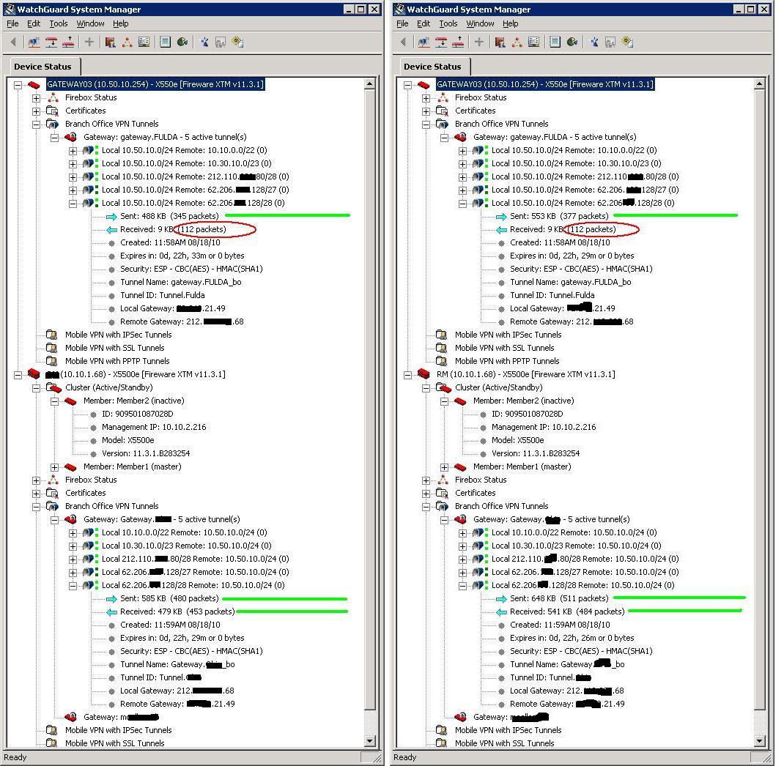Click the scroll down arrow in right window
The width and height of the screenshot is (784, 766).
click(x=760, y=741)
